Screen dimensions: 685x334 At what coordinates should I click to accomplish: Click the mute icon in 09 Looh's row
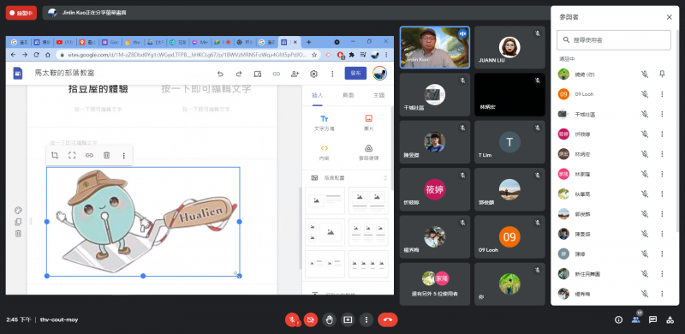tap(645, 94)
